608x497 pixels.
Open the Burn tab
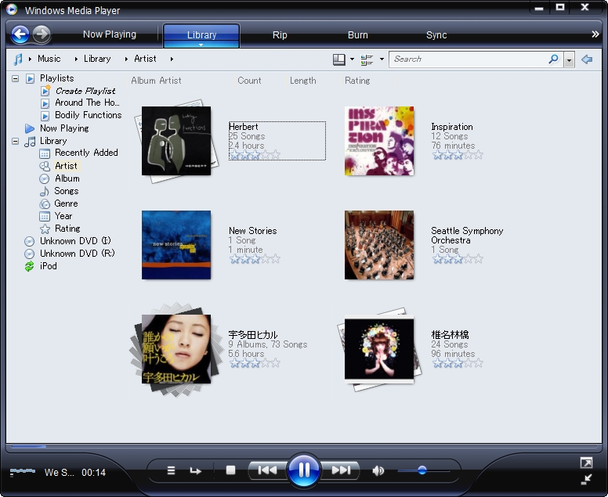tap(357, 35)
